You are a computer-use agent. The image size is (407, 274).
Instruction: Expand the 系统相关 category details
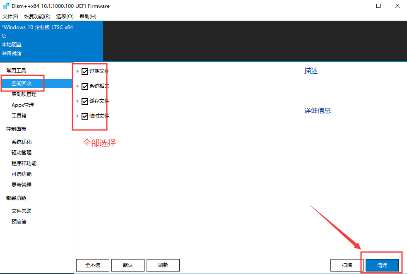coord(78,86)
